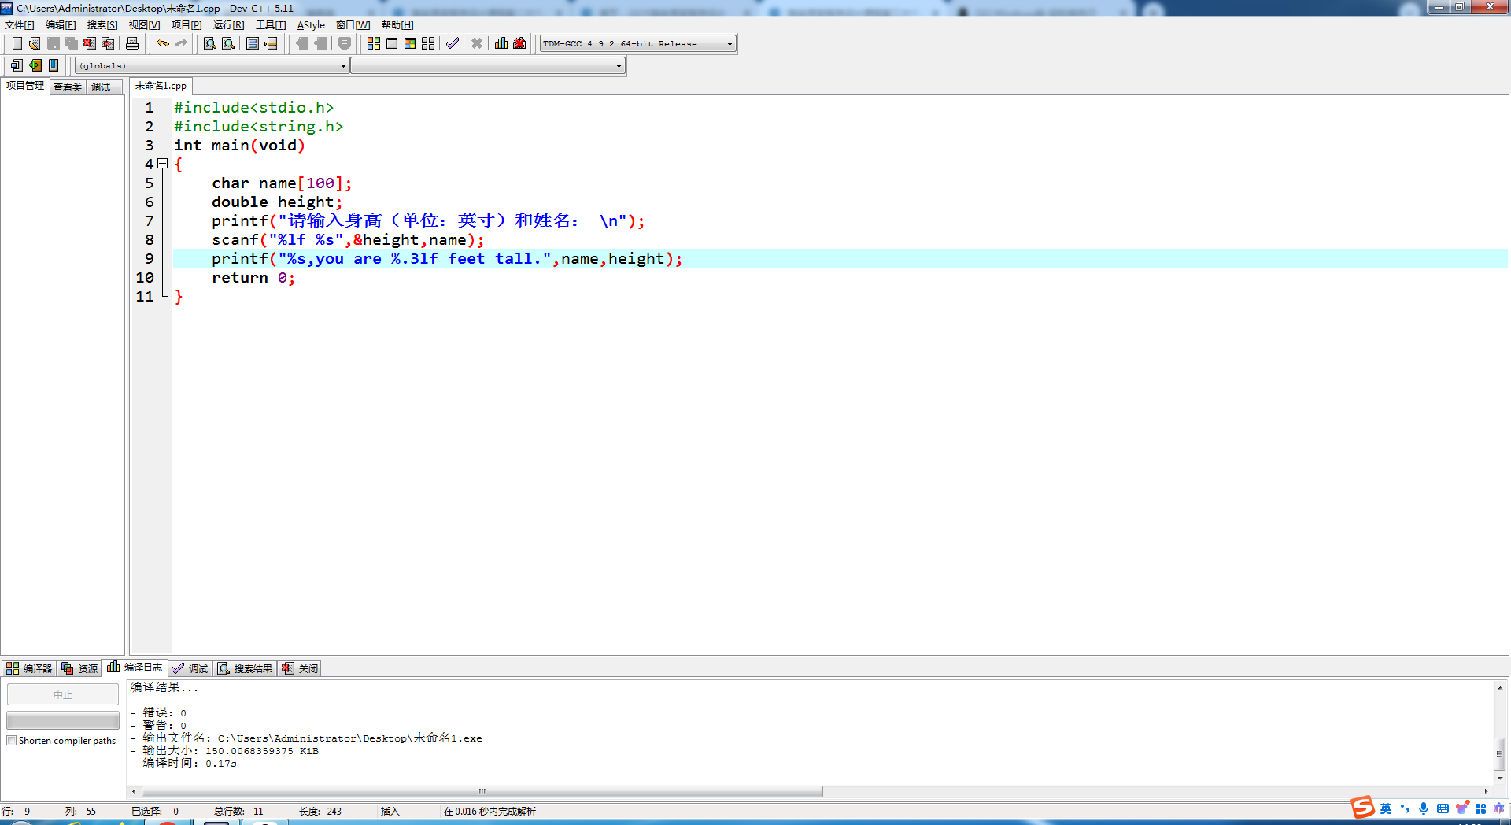Run the program with the Run icon
This screenshot has height=825, width=1511.
(x=392, y=43)
